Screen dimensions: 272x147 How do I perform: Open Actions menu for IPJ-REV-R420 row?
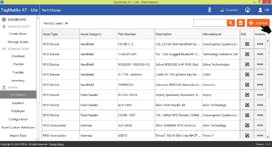(260, 95)
